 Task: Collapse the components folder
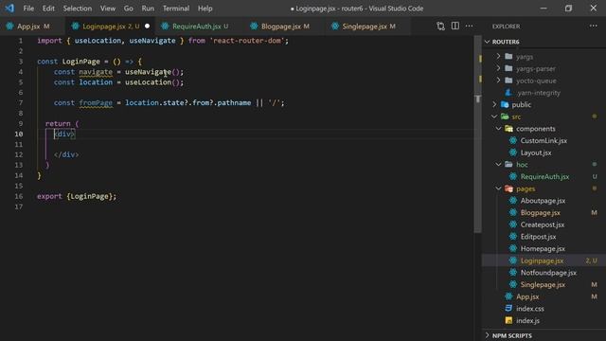[544, 129]
